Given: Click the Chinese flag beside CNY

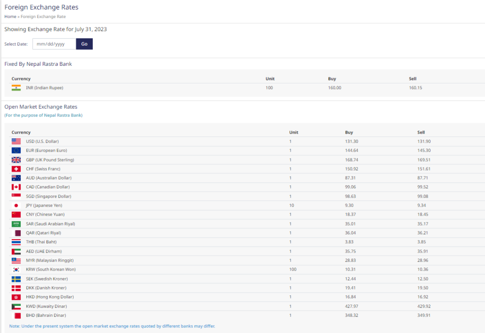Looking at the screenshot, I should pos(16,215).
